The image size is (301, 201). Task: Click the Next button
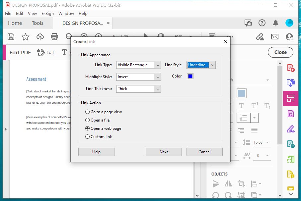click(164, 152)
